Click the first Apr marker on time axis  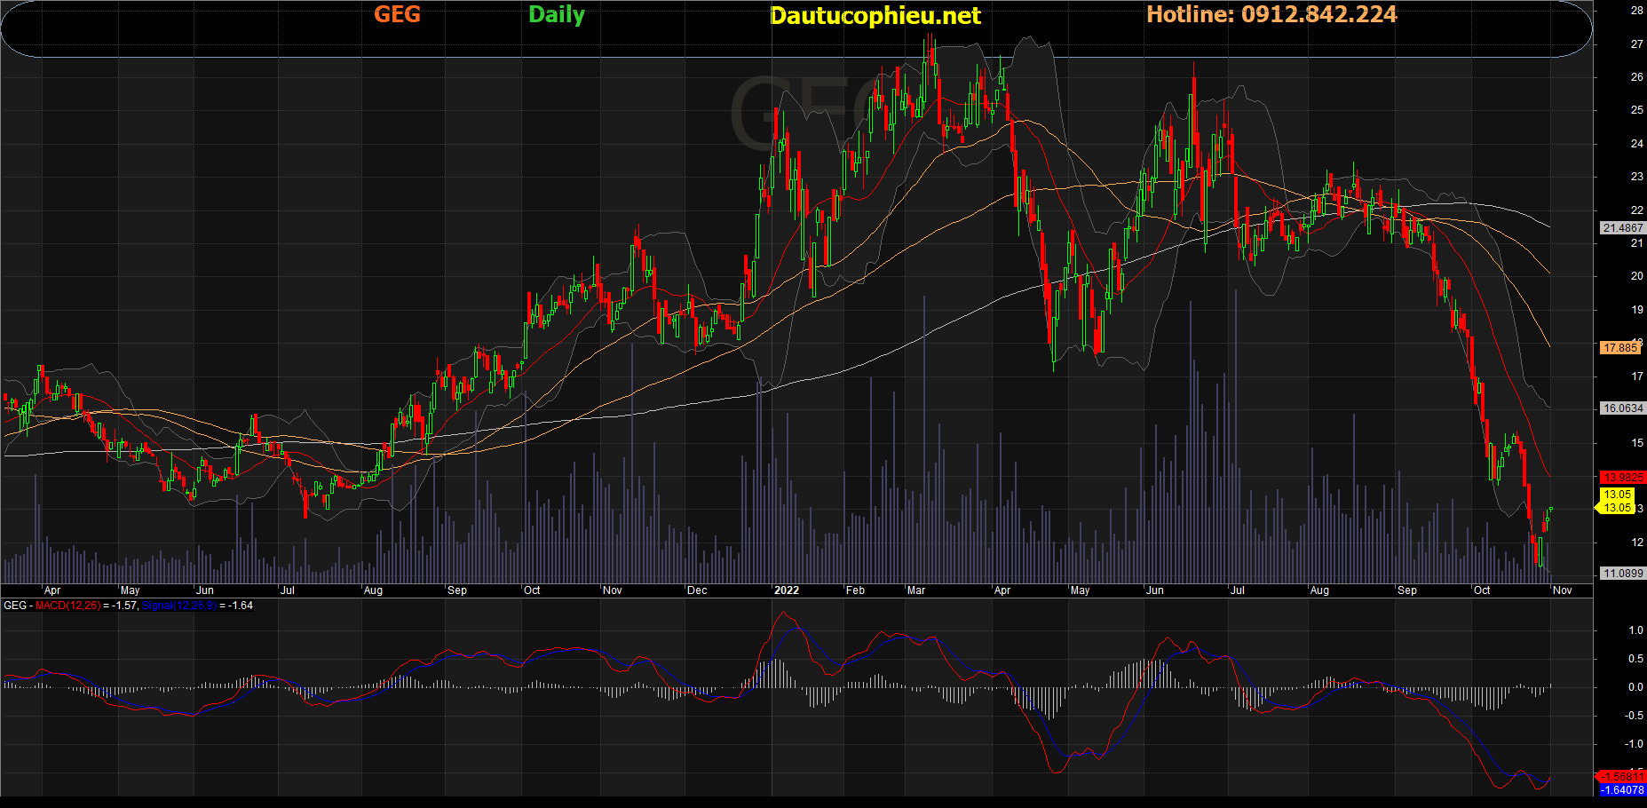coord(52,590)
